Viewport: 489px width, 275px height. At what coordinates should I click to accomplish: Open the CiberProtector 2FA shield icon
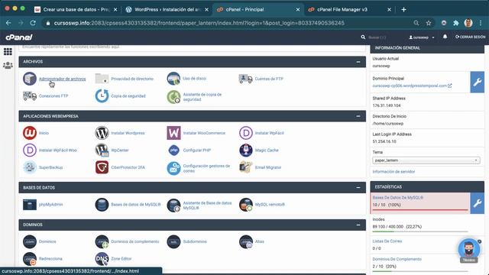coord(102,167)
